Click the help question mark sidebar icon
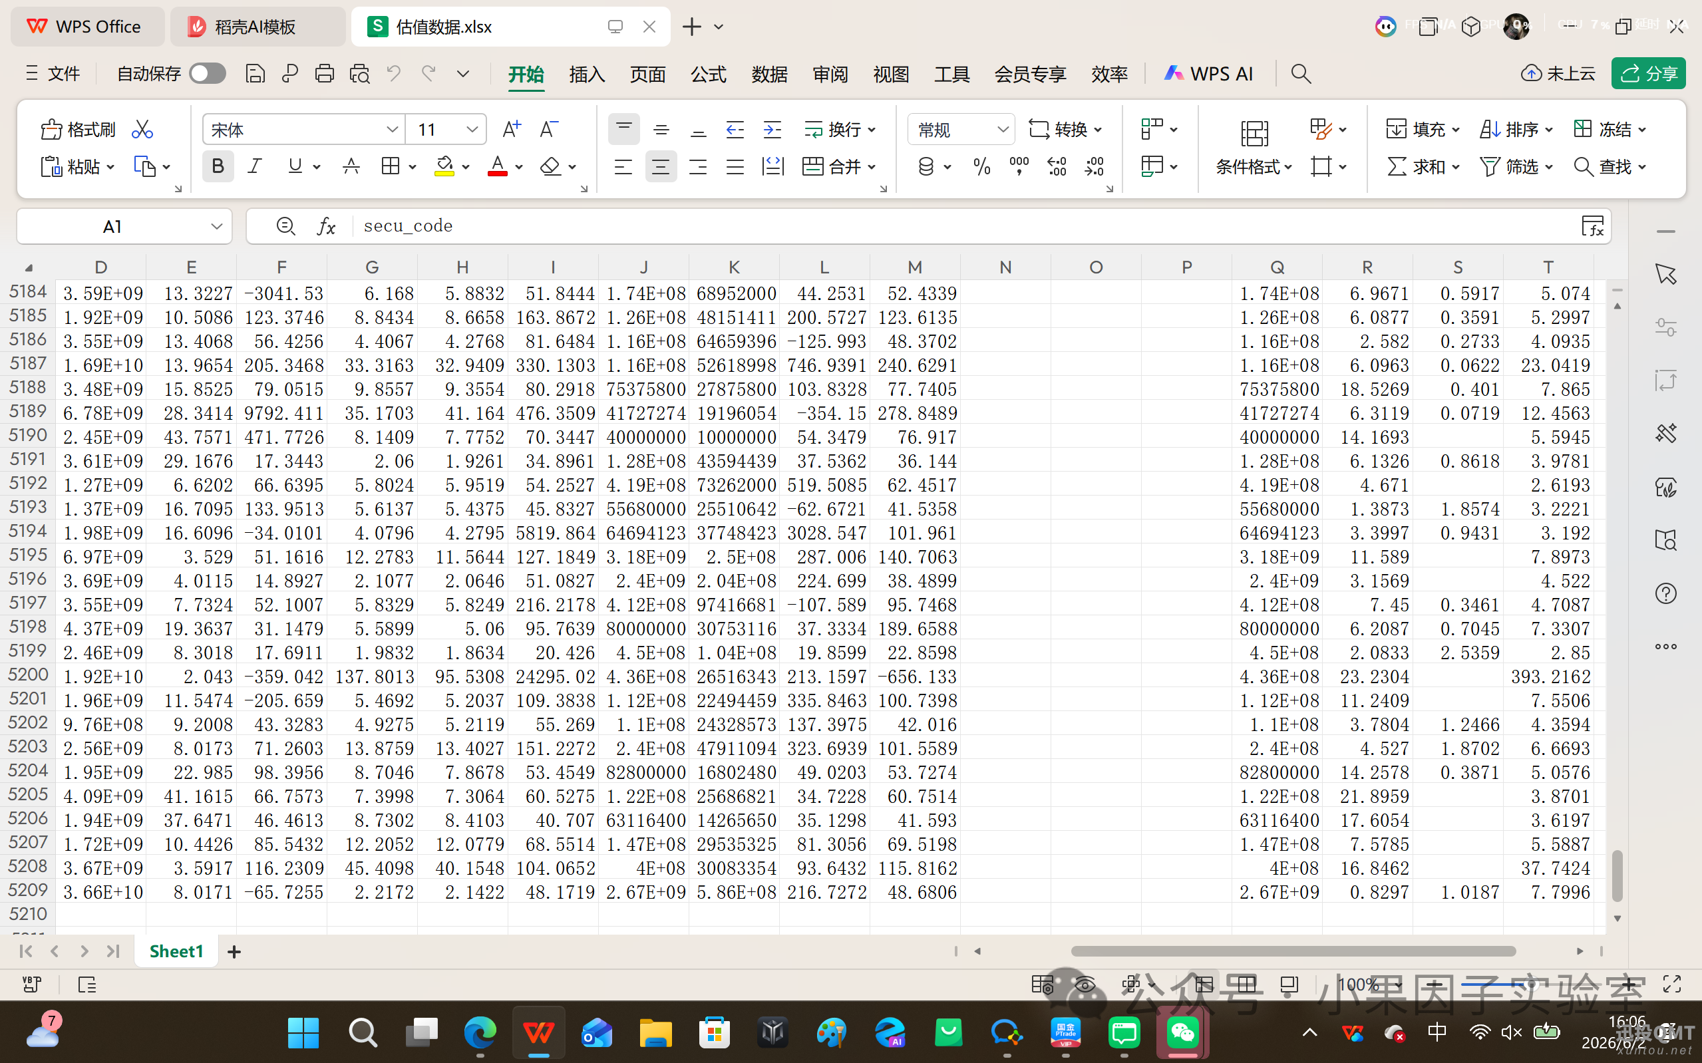The width and height of the screenshot is (1702, 1063). [1665, 594]
